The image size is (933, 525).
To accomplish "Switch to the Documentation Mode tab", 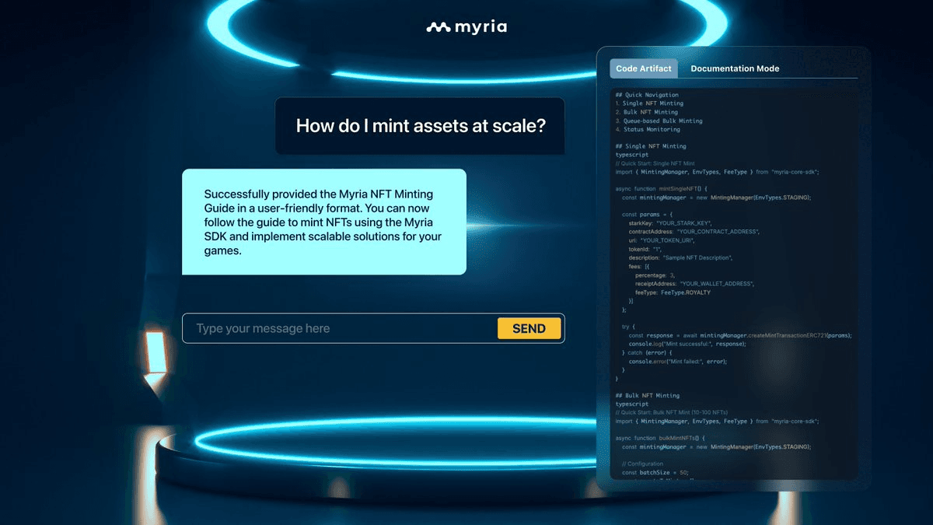I will point(735,68).
